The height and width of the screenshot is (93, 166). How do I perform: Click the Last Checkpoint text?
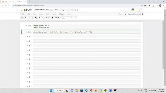(54, 10)
